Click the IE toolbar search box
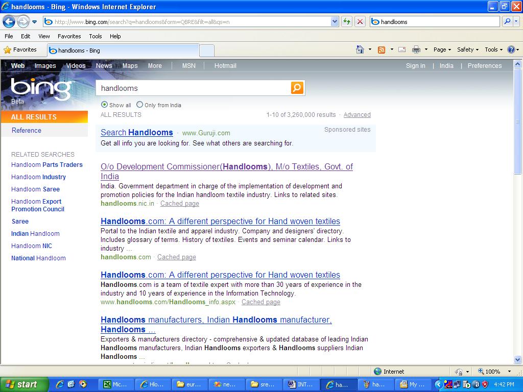This screenshot has width=523, height=392. [435, 22]
